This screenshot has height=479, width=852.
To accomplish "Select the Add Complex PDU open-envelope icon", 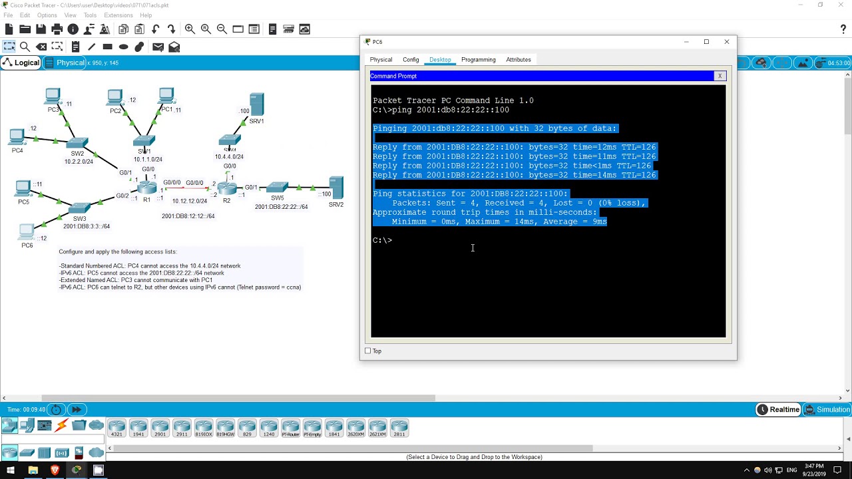I will point(174,47).
